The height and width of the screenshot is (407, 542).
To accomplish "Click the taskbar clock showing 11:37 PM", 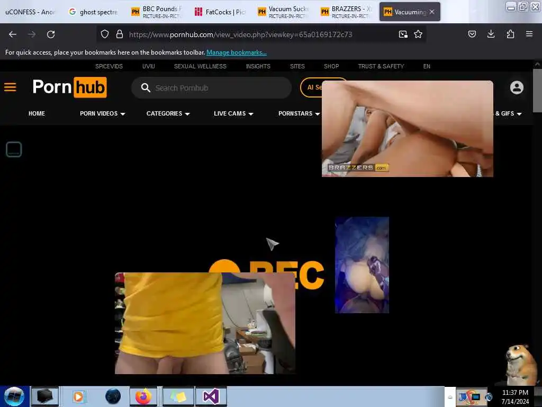I will (x=515, y=397).
